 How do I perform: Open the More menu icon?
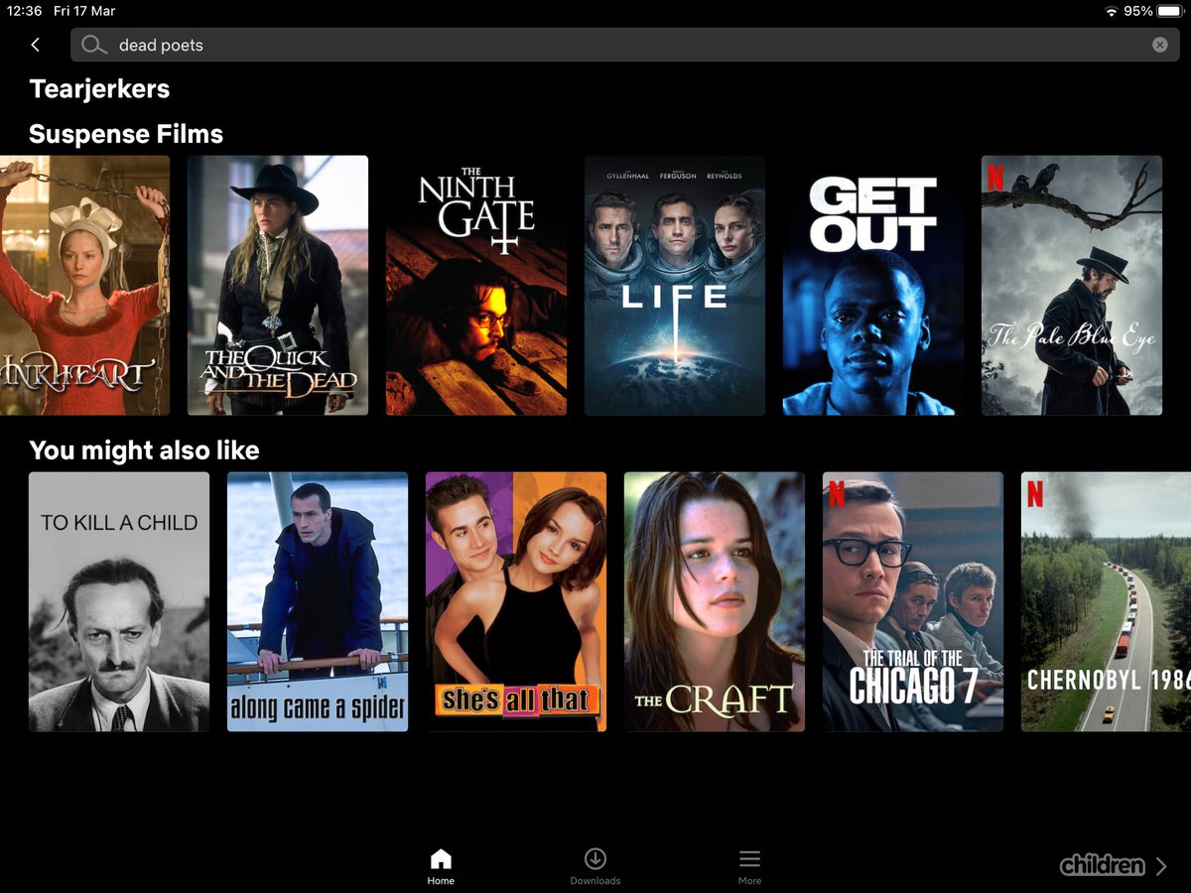(x=749, y=859)
